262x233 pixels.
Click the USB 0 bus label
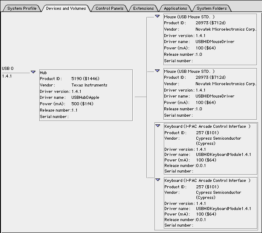coord(8,69)
